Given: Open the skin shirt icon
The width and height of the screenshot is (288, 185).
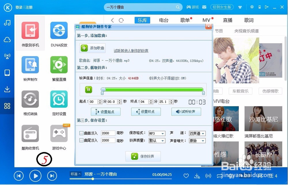Looking at the screenshot, I should pyautogui.click(x=240, y=7).
